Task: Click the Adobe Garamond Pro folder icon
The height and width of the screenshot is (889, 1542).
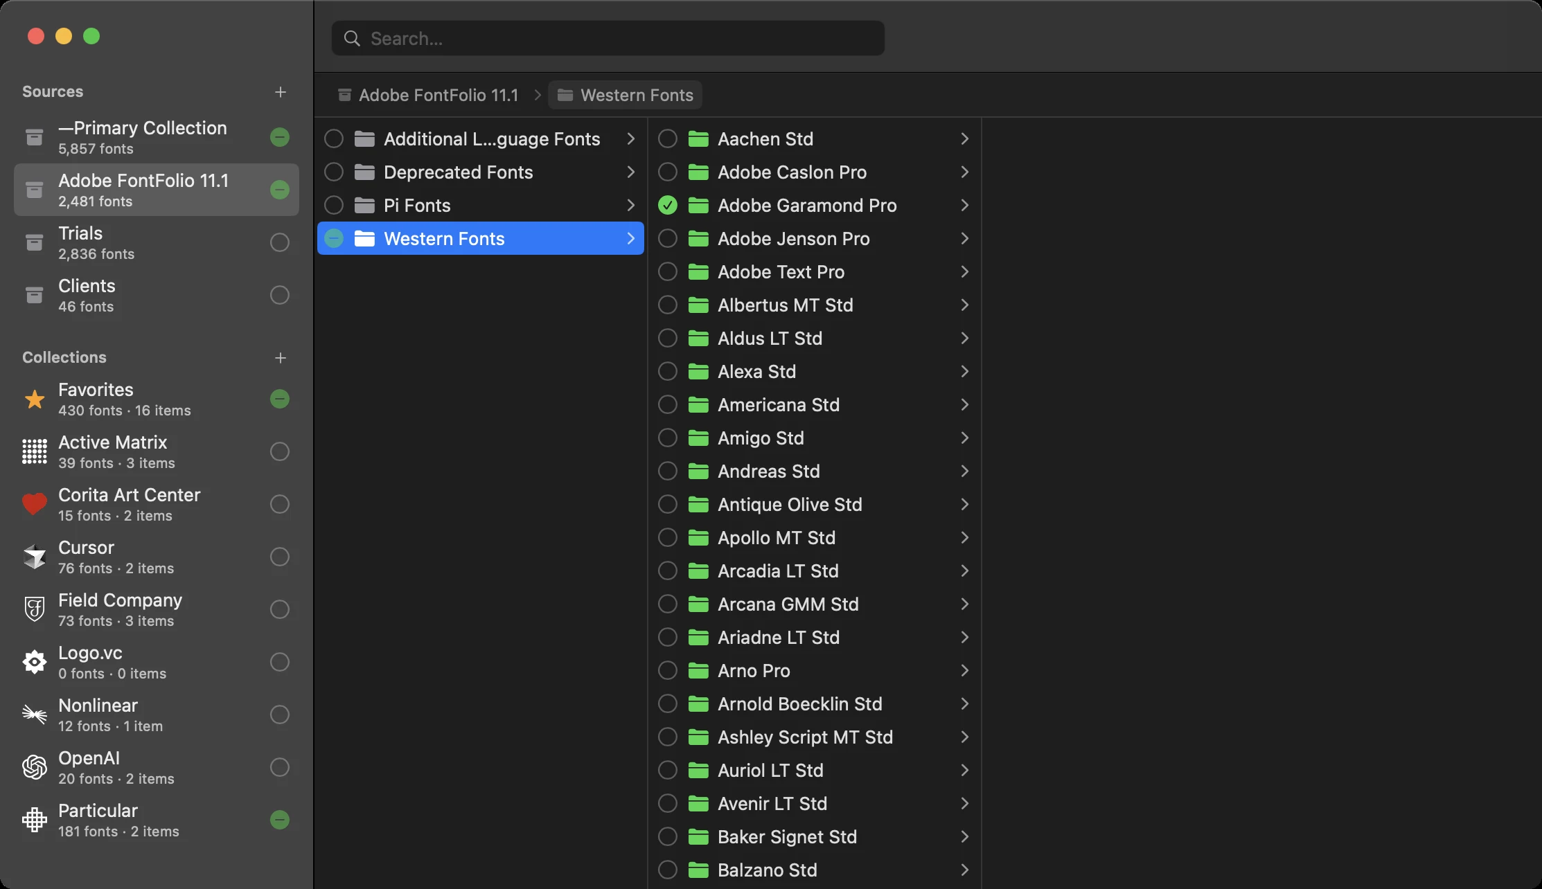Action: tap(698, 206)
